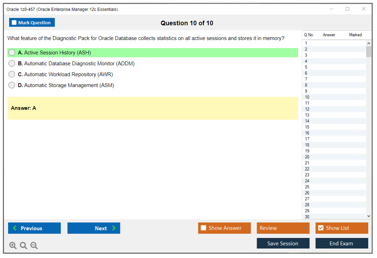The image size is (377, 258).
Task: Select radio button for option A (ASH)
Action: click(12, 52)
